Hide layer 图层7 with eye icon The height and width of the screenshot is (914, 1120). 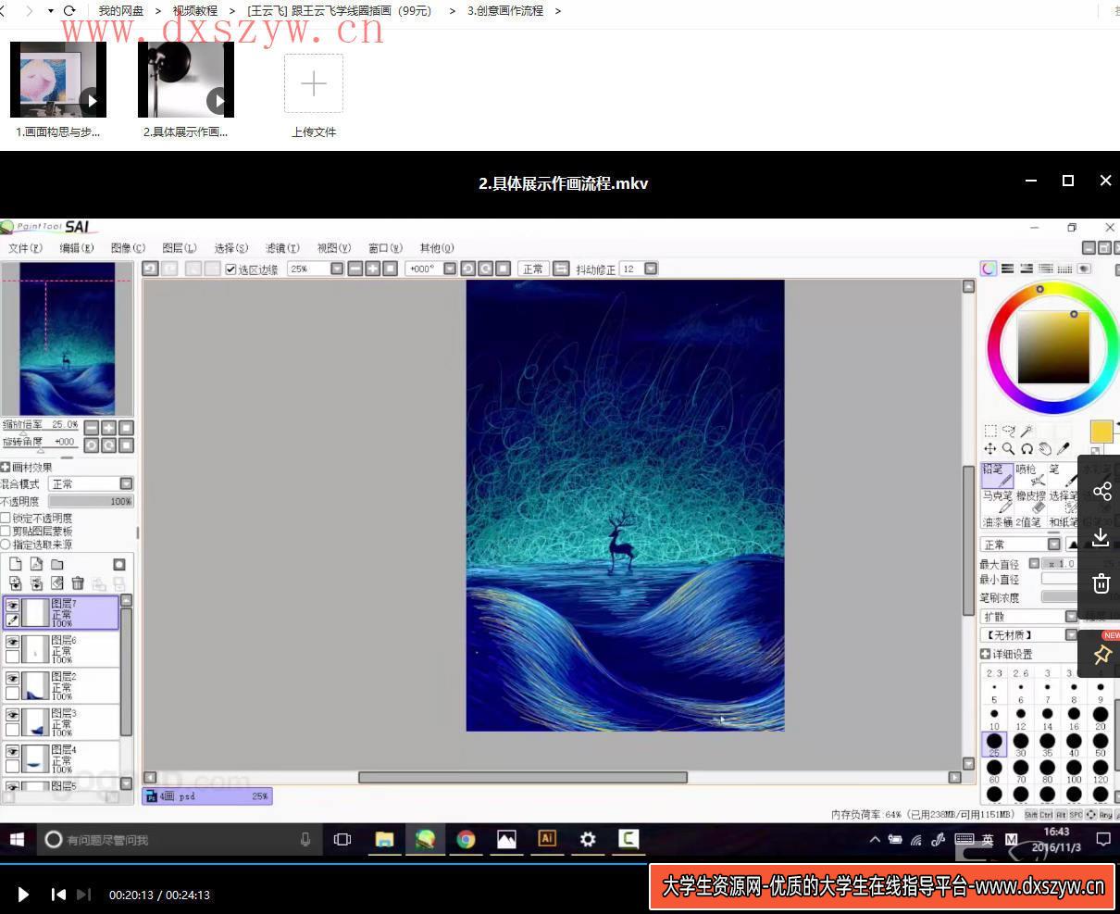click(x=13, y=606)
